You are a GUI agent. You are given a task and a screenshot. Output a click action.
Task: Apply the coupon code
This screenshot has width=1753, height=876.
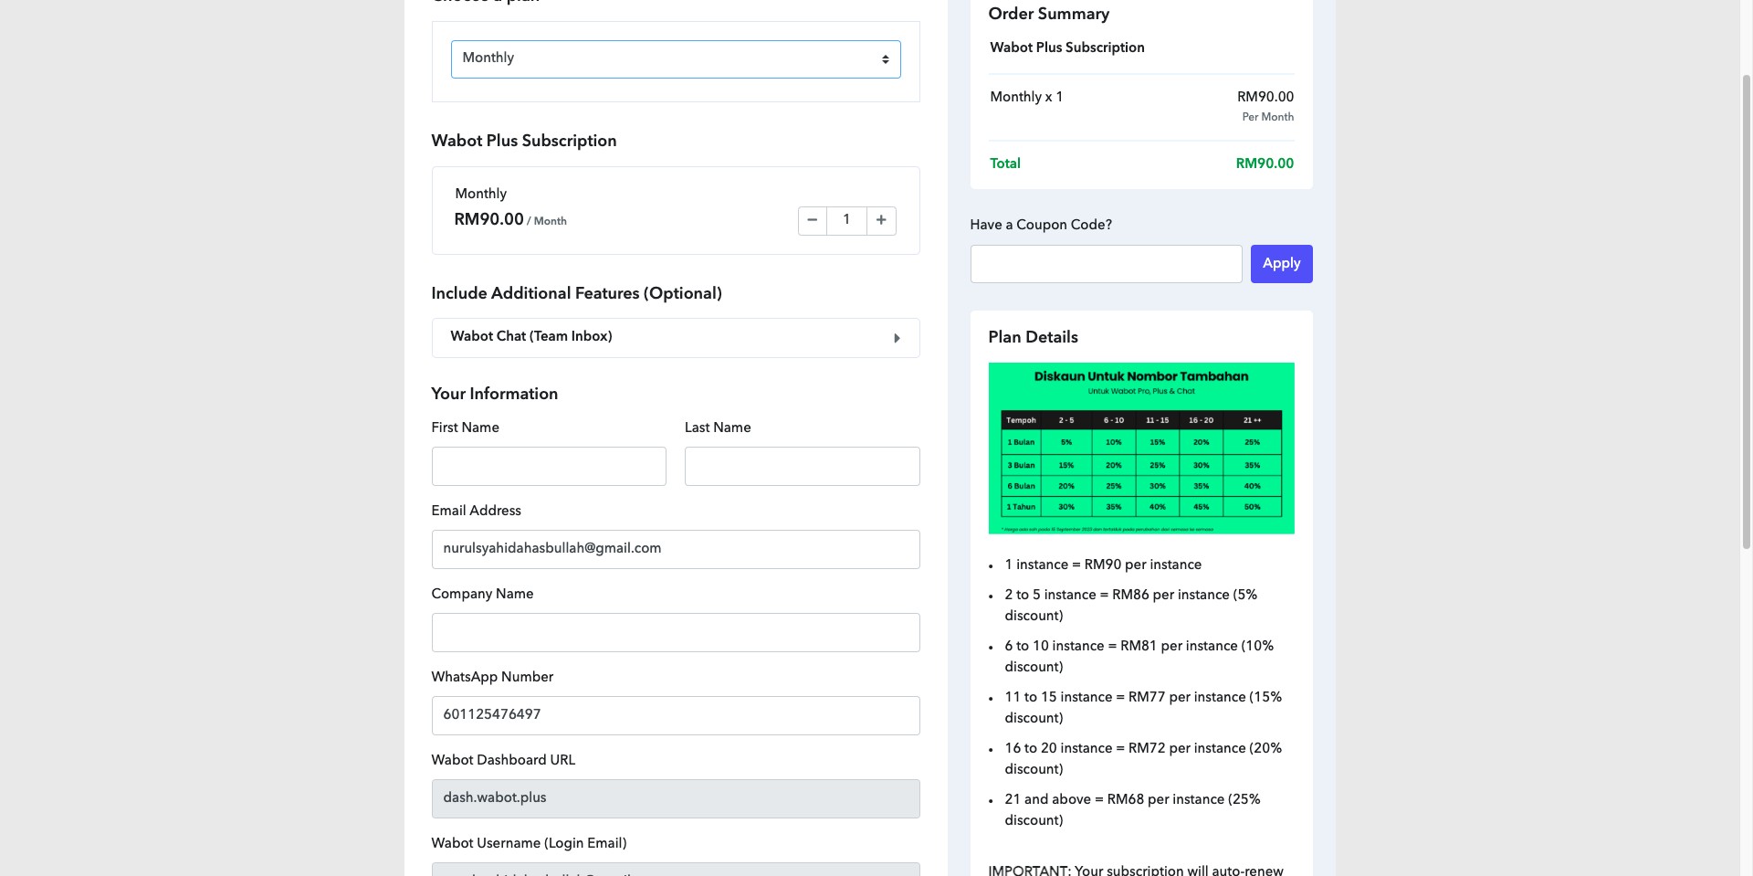point(1282,264)
